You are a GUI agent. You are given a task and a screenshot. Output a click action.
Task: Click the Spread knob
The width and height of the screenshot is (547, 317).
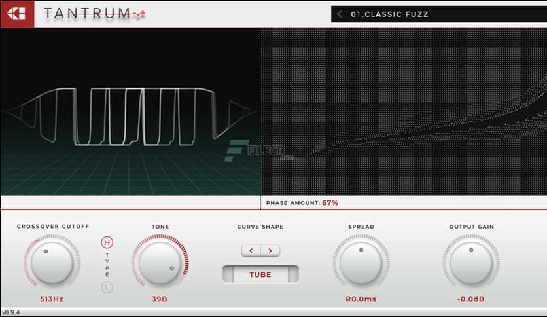click(361, 263)
